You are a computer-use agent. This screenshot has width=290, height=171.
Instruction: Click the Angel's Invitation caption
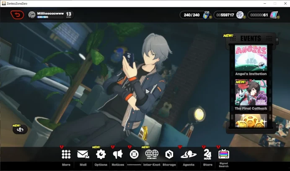click(x=251, y=74)
